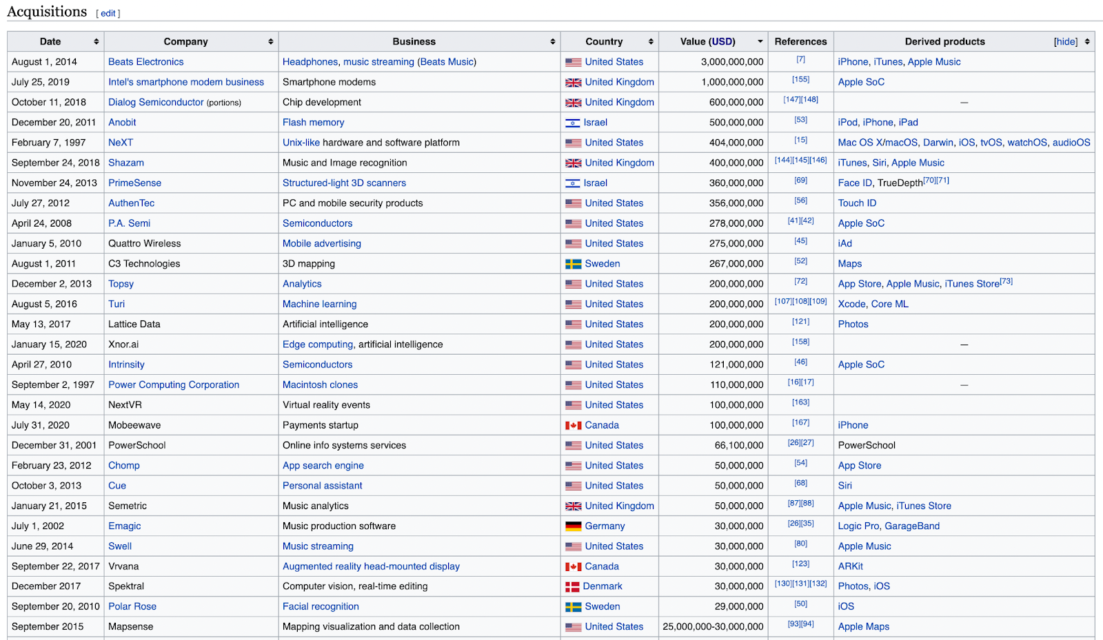The image size is (1103, 640).
Task: Click the US flag in the Beats Electronics row
Action: point(574,62)
